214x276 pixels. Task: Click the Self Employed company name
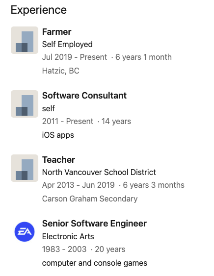(x=67, y=44)
